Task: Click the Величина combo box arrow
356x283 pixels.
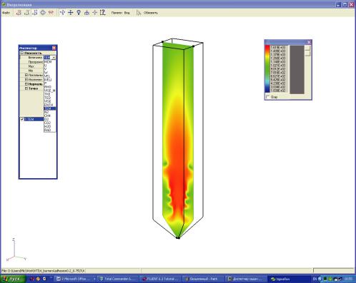Action: point(54,58)
